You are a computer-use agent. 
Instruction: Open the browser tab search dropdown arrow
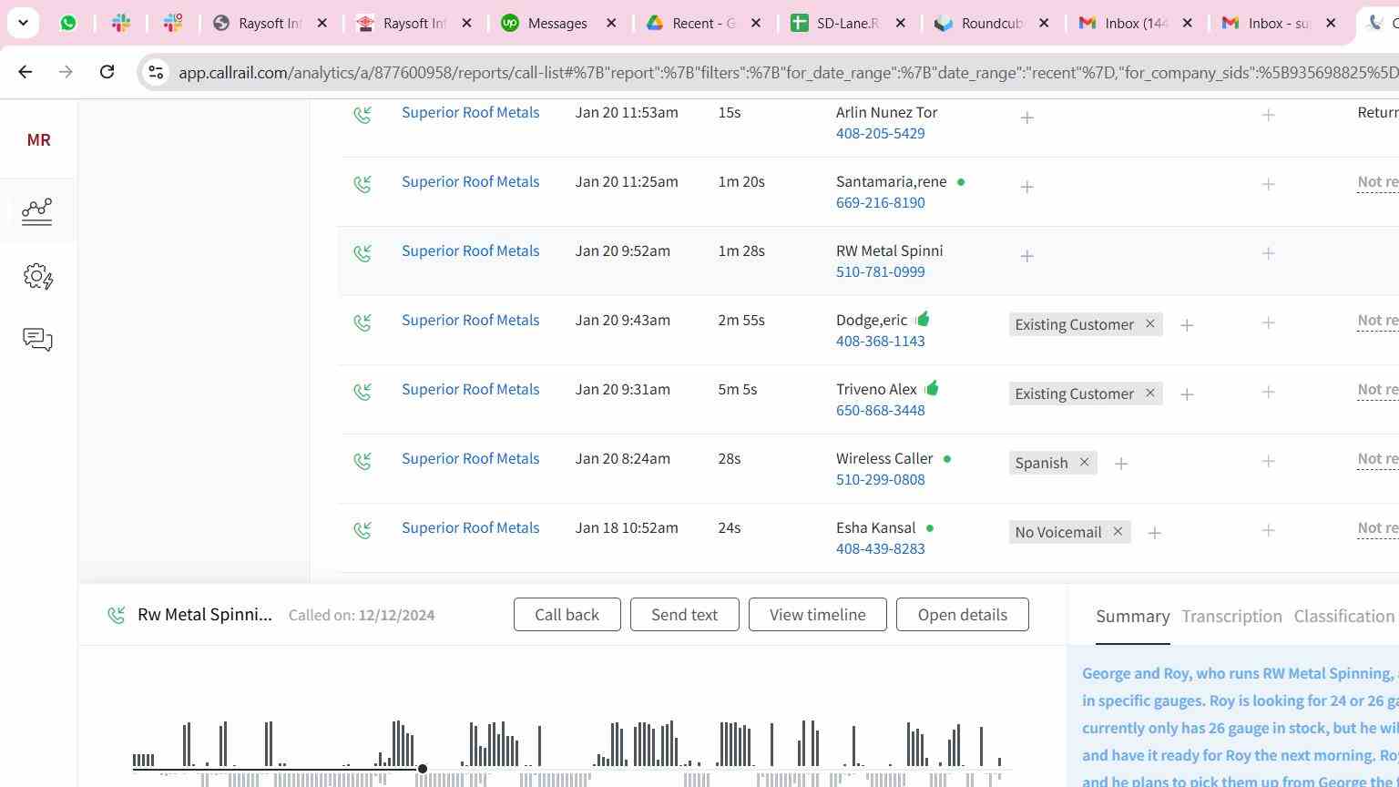(x=23, y=23)
